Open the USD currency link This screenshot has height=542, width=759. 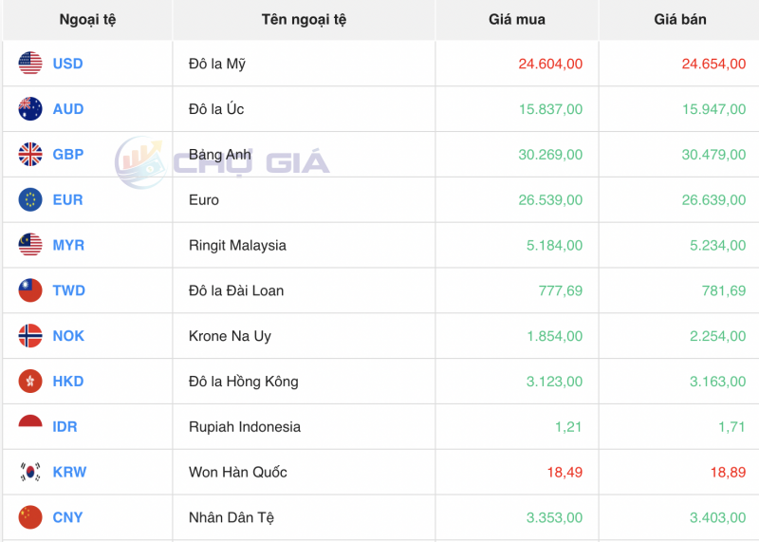pyautogui.click(x=67, y=64)
